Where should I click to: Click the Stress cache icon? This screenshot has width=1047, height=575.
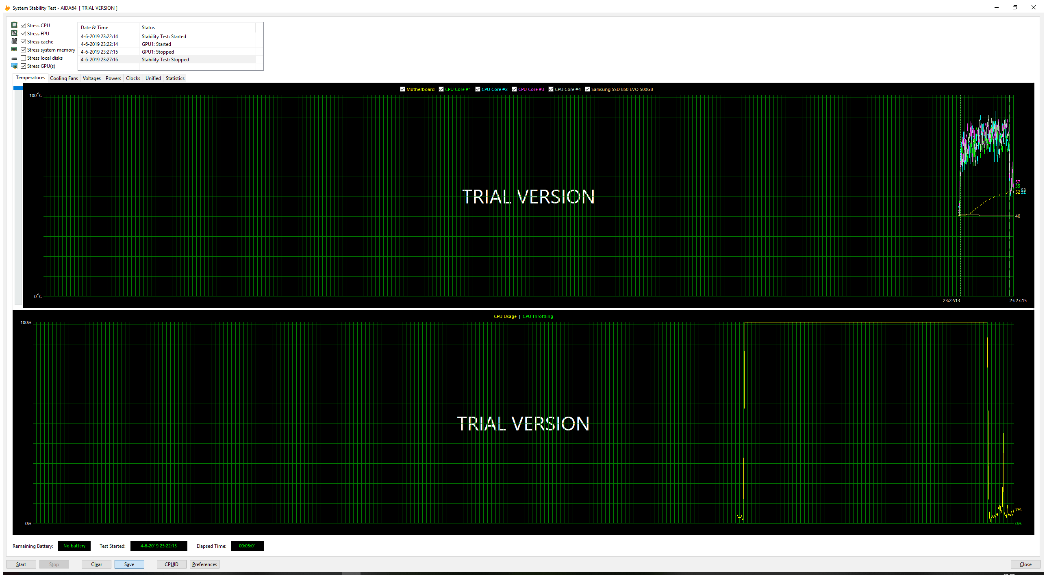click(14, 41)
